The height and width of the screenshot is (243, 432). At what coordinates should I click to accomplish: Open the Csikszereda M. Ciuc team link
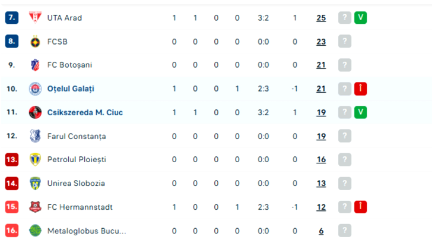(85, 112)
